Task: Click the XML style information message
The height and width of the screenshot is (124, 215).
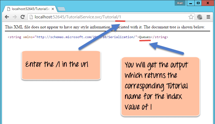Action: (105, 27)
